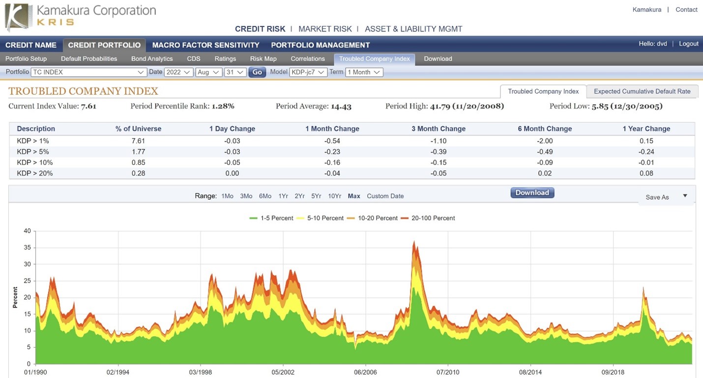Open the Save As dropdown arrow

[x=685, y=196]
